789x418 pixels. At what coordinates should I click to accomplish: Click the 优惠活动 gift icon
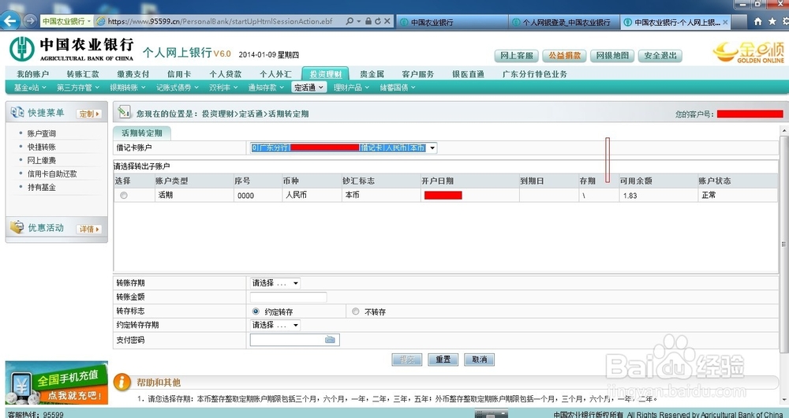(17, 227)
